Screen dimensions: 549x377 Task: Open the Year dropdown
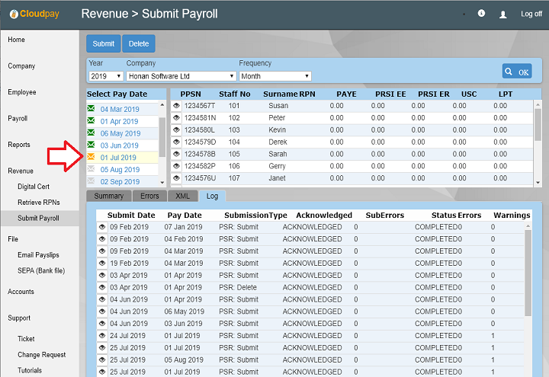pos(106,76)
